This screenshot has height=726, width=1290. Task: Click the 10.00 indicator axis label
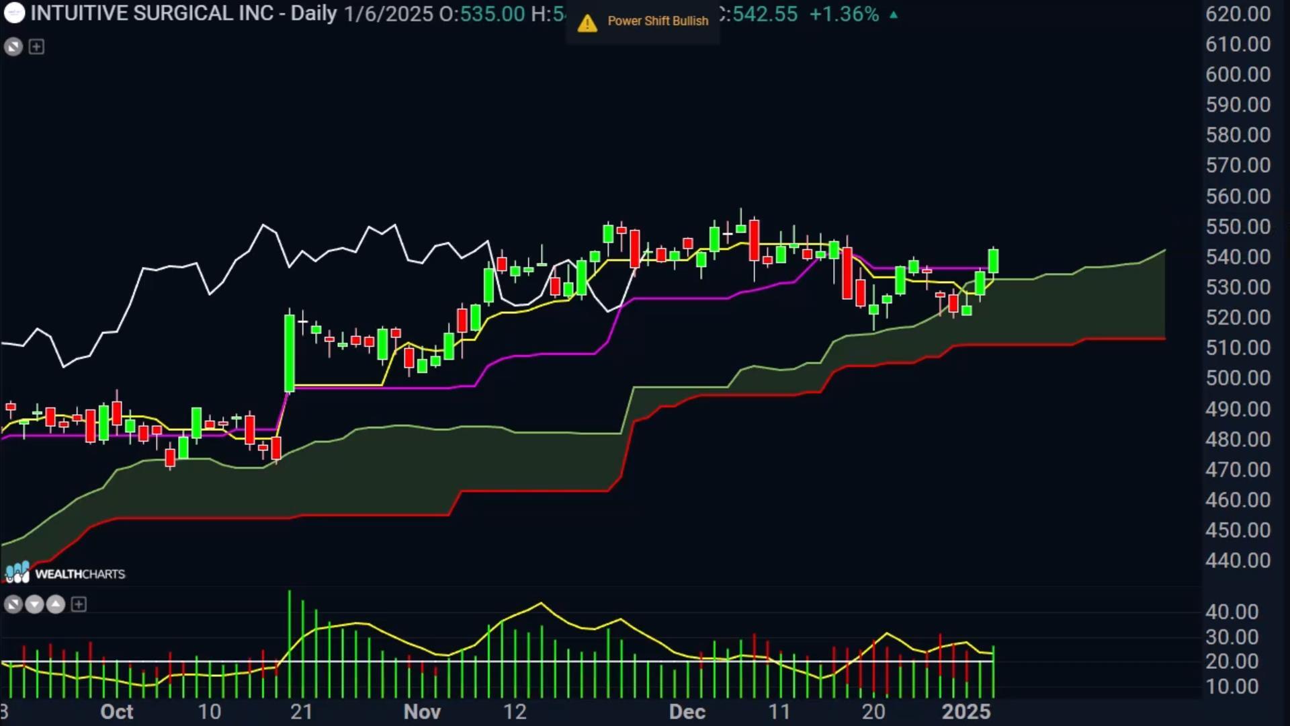pos(1232,686)
